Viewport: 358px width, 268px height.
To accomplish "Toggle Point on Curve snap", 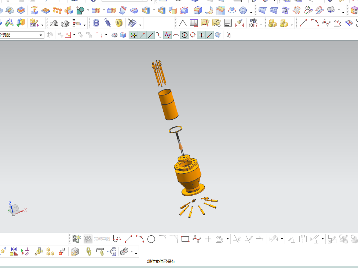I will [210, 35].
